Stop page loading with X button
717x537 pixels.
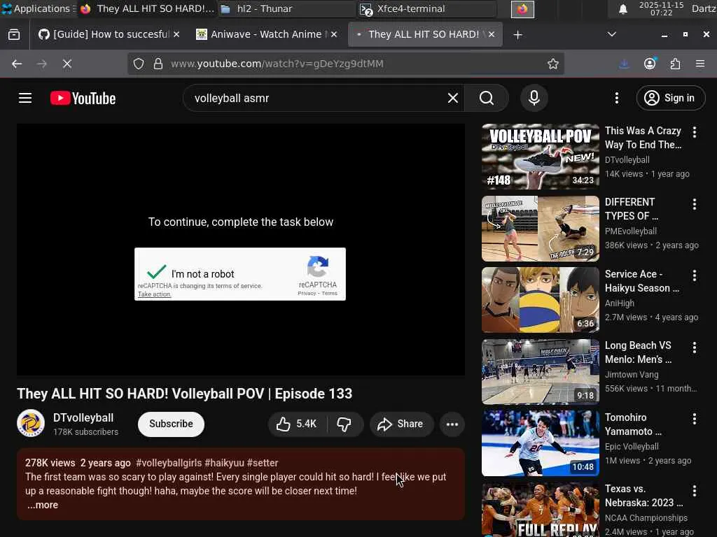point(67,64)
